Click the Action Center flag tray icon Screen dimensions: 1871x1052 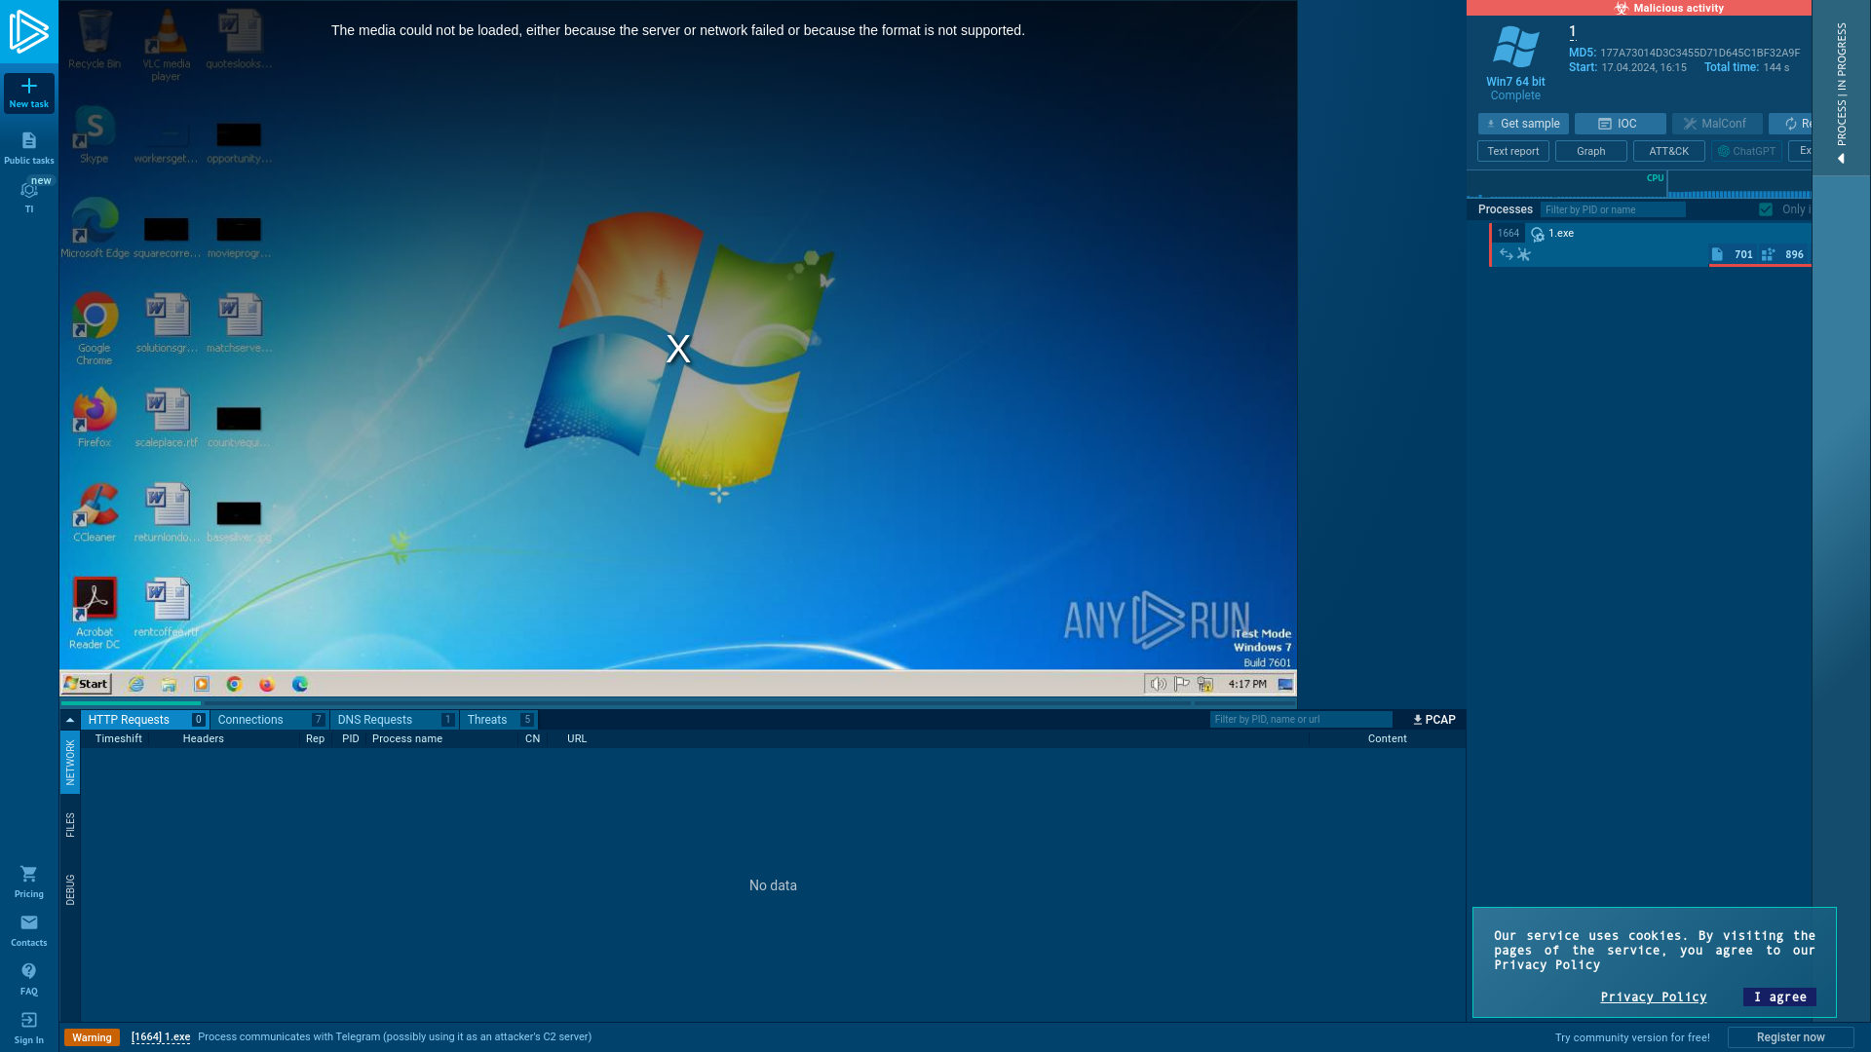(1181, 684)
